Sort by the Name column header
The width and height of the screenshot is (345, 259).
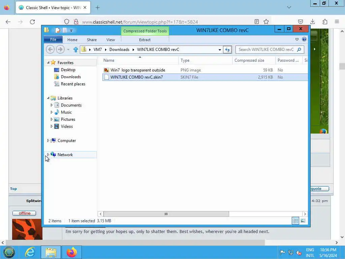[x=138, y=60]
